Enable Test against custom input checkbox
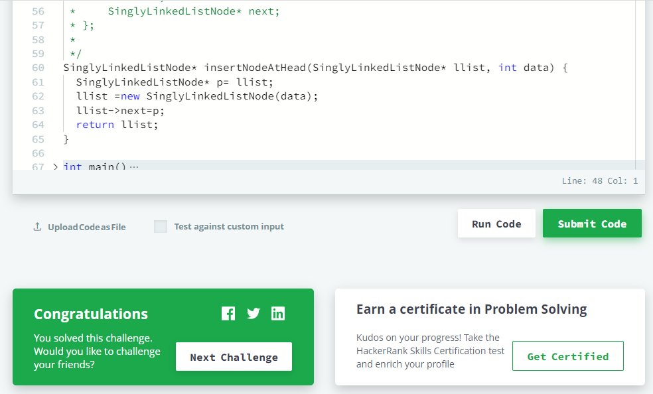This screenshot has height=394, width=653. 161,226
